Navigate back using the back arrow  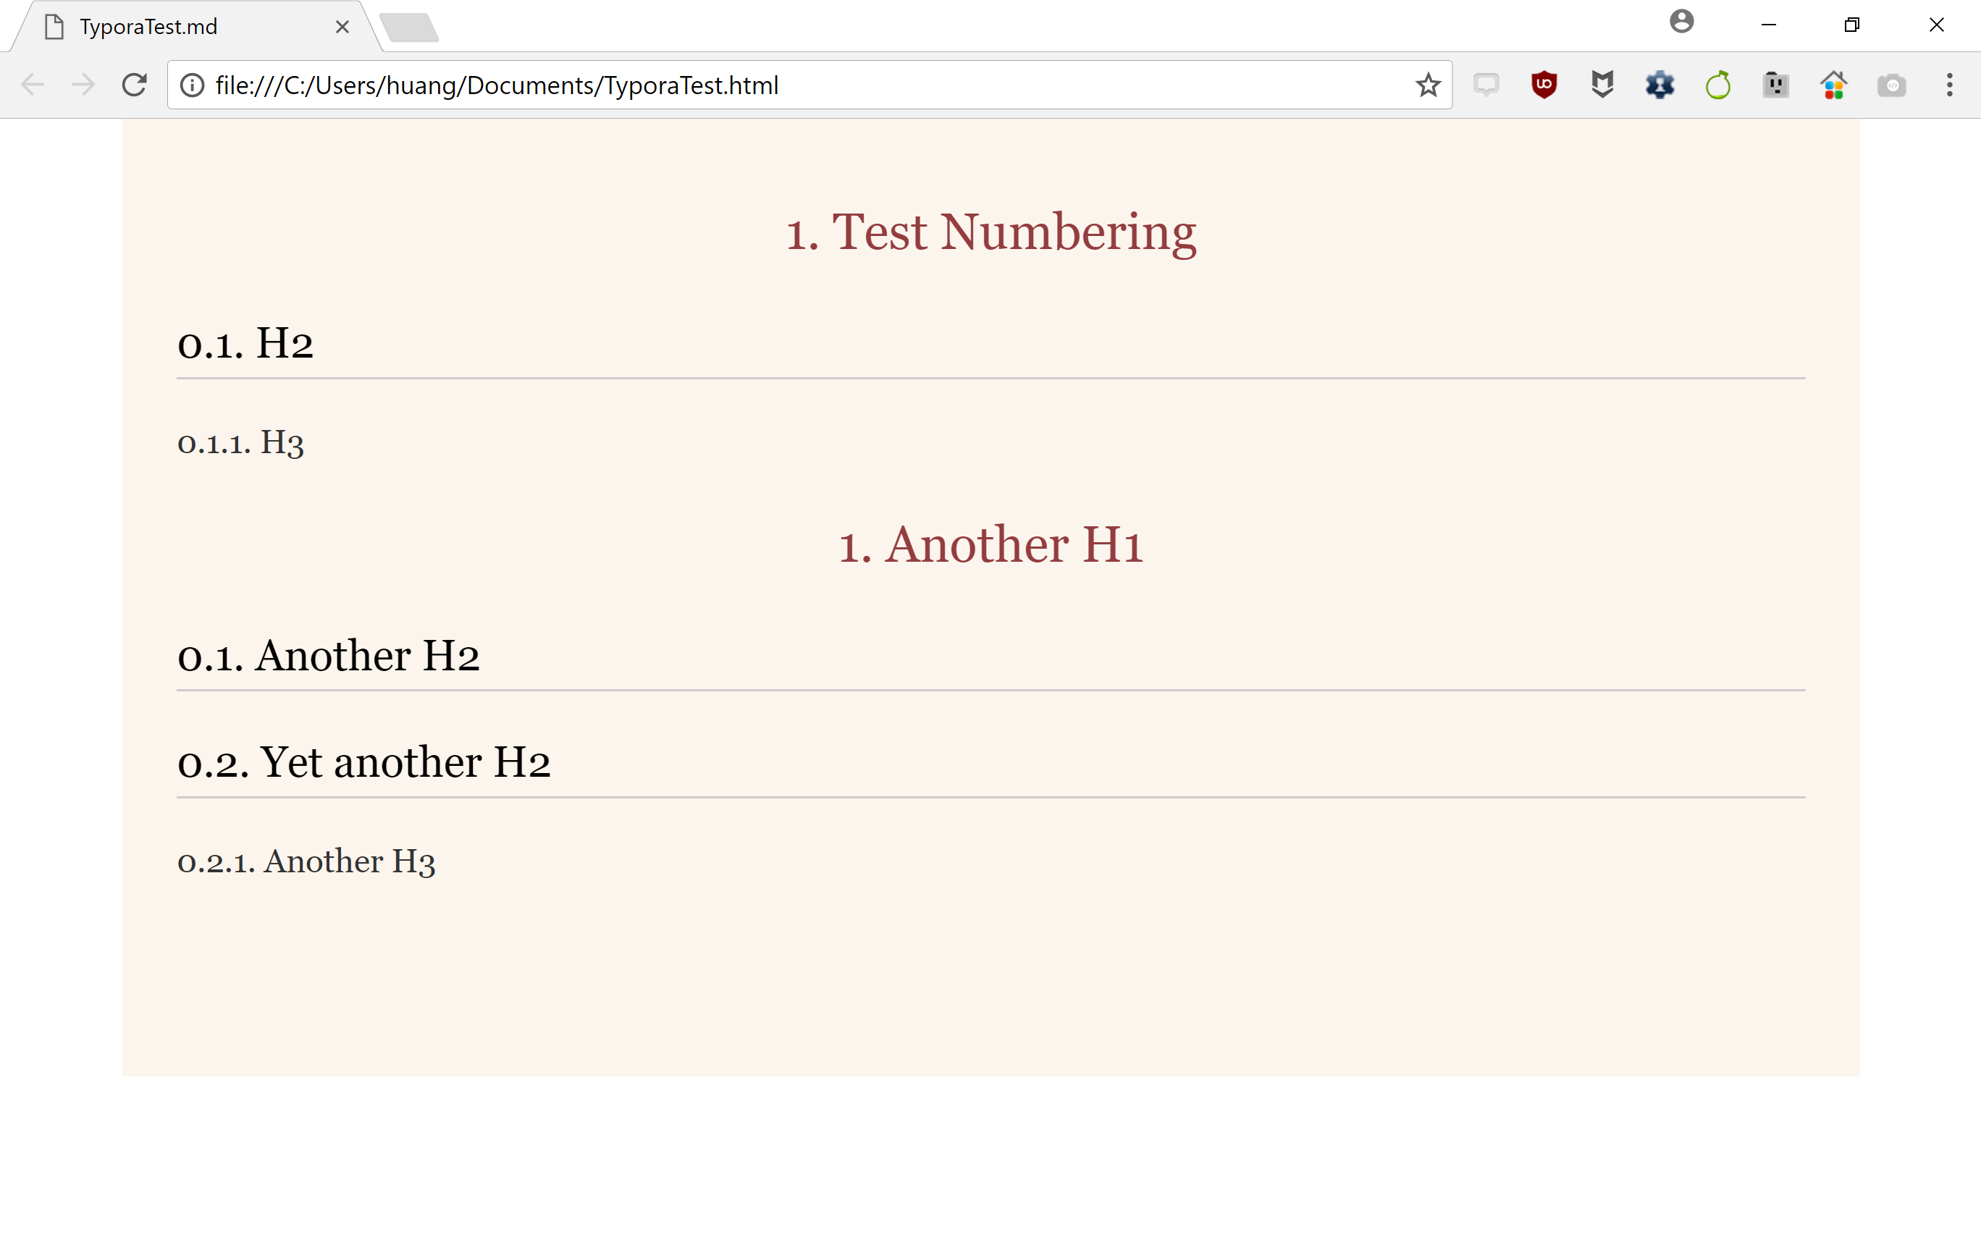[x=33, y=85]
